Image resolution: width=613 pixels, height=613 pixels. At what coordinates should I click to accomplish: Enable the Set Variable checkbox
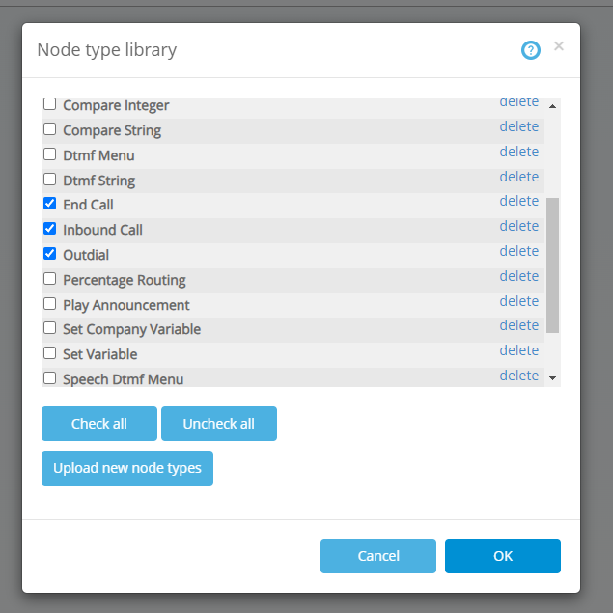coord(50,353)
